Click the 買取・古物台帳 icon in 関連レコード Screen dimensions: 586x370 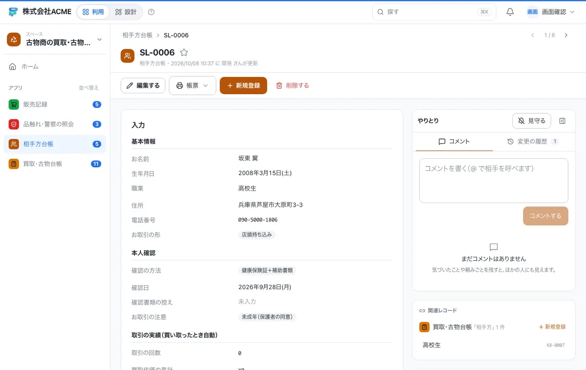(424, 327)
